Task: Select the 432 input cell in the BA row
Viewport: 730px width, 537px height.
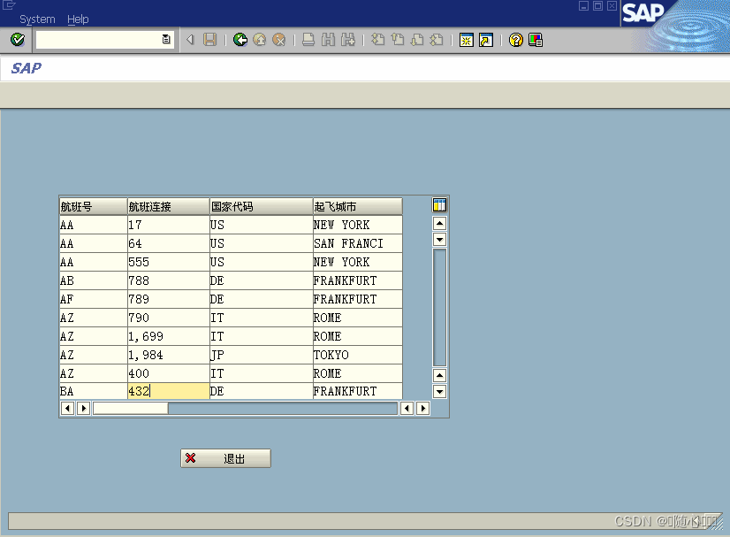Action: pyautogui.click(x=168, y=390)
